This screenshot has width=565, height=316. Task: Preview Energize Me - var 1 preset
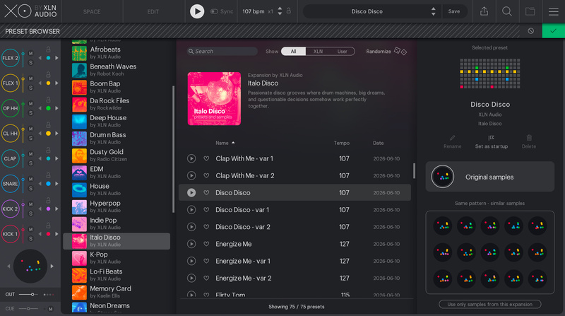click(191, 261)
